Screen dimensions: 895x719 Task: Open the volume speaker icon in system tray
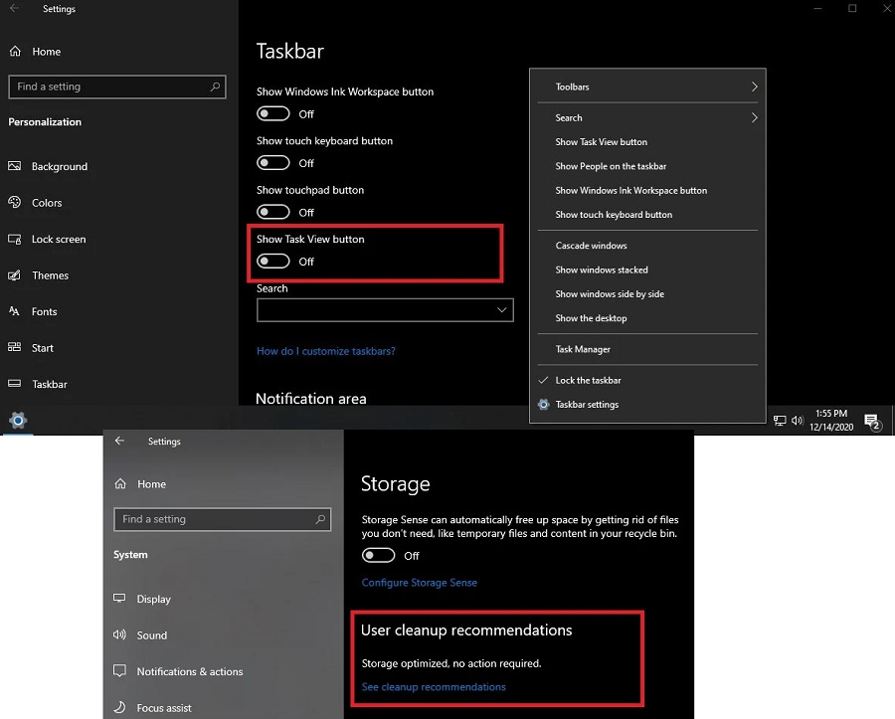(797, 421)
